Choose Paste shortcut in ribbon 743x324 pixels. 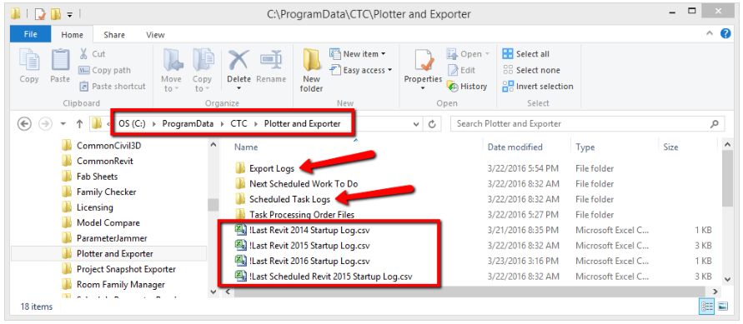click(x=113, y=86)
